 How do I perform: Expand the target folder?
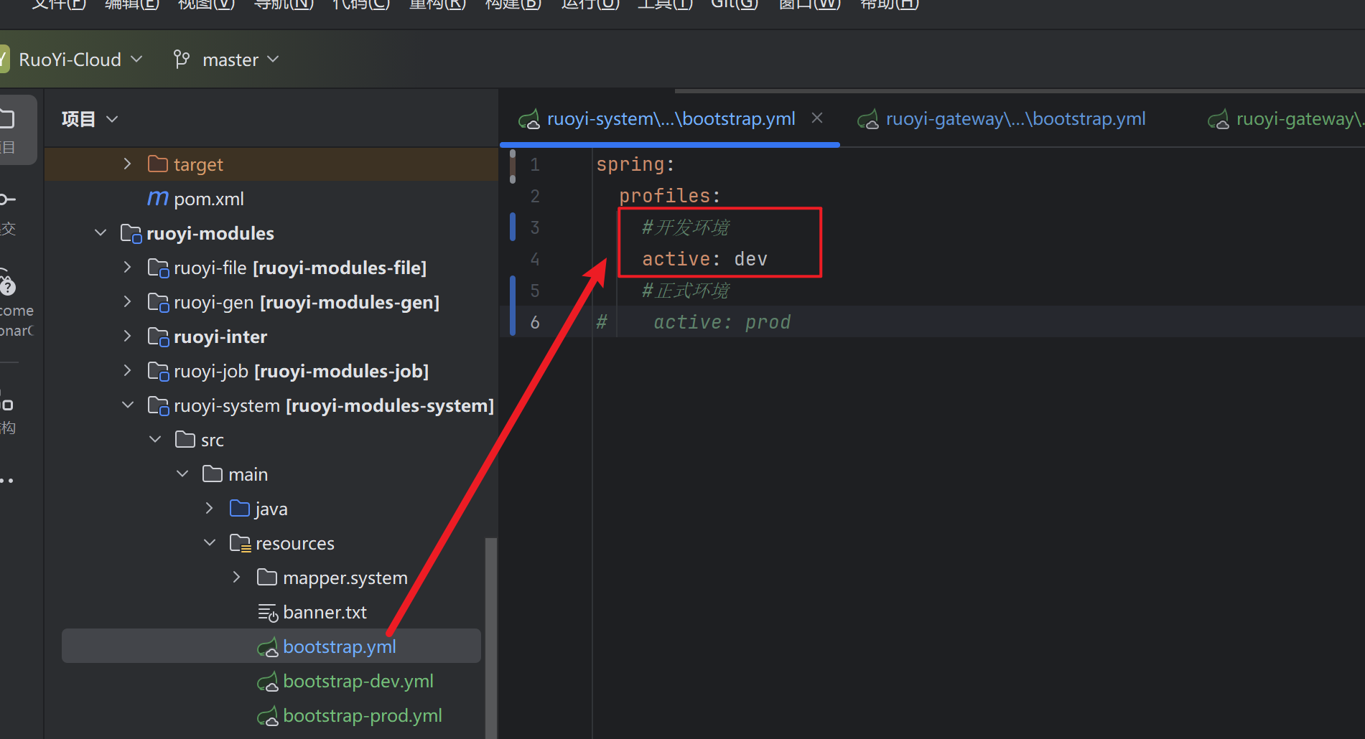(127, 164)
